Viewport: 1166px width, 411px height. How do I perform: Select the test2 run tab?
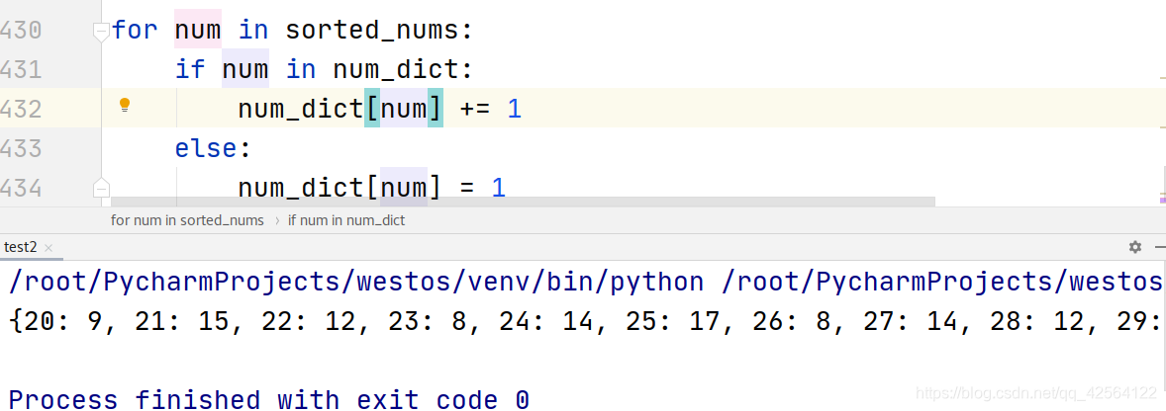[x=21, y=247]
